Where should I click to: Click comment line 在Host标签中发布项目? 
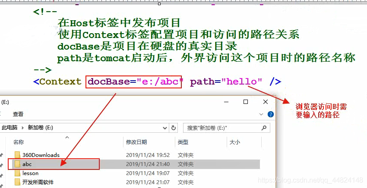tap(119, 23)
